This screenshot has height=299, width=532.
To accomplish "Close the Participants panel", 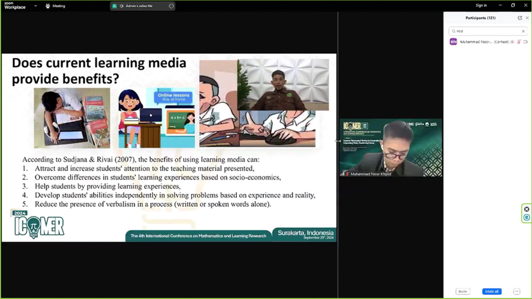I will [x=527, y=18].
